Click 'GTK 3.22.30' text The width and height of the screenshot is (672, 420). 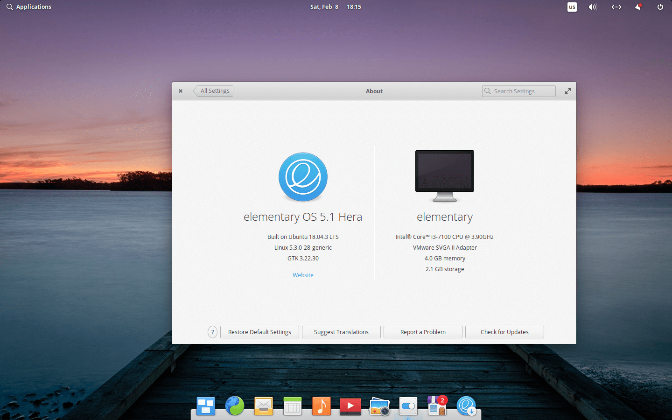[303, 258]
